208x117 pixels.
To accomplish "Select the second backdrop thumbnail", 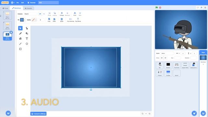I will coord(7,26).
